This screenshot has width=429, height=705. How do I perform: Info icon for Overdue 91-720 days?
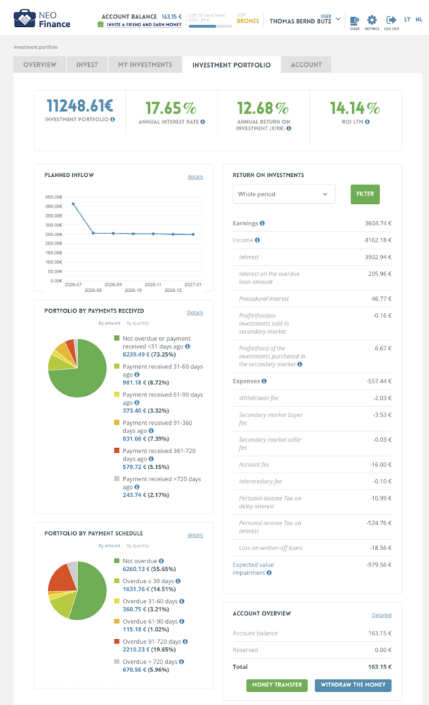click(185, 642)
